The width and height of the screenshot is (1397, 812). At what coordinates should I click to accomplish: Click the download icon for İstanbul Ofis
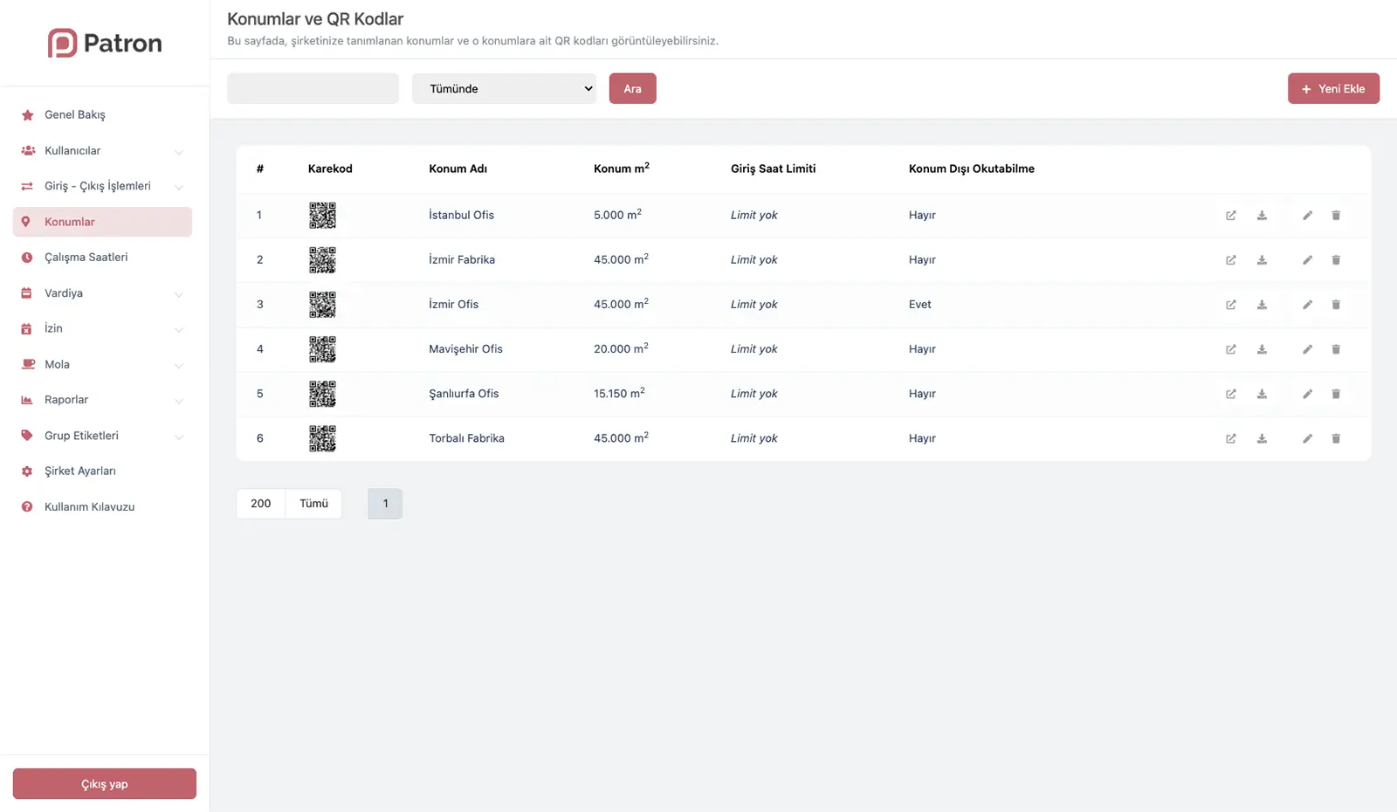1262,216
